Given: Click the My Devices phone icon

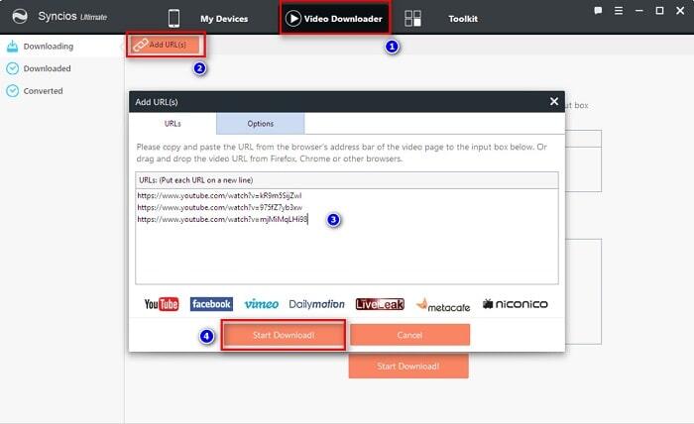Looking at the screenshot, I should (x=174, y=18).
